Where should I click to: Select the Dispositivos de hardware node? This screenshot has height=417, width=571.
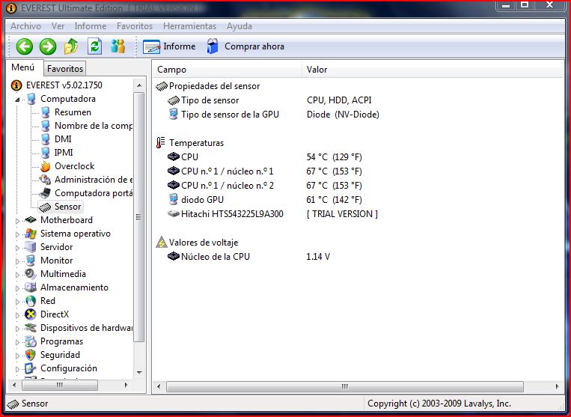(86, 328)
